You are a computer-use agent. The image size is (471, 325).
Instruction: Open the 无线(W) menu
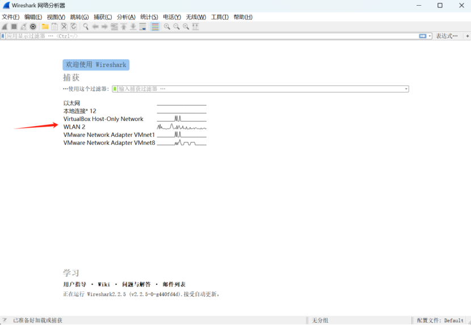(196, 17)
